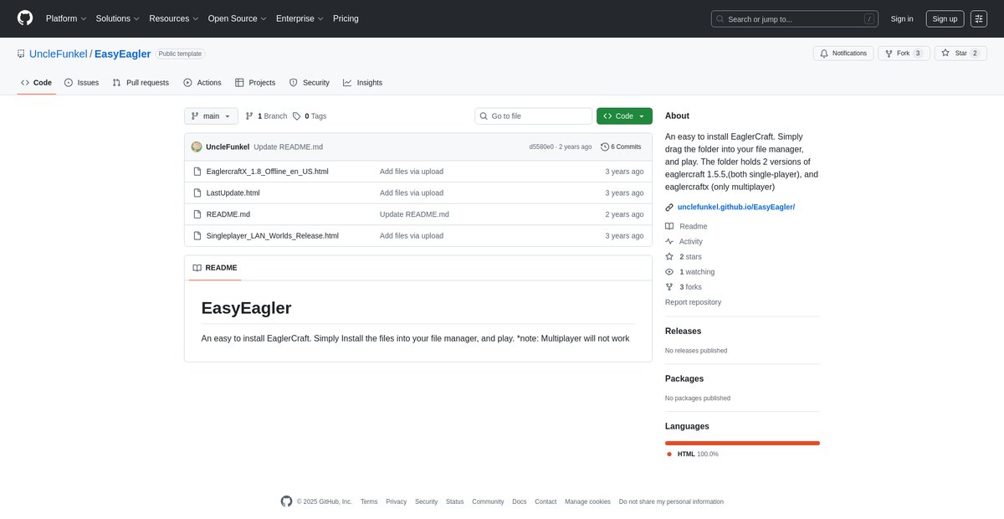Image resolution: width=1004 pixels, height=519 pixels.
Task: Click the orange HTML language bar
Action: pyautogui.click(x=742, y=443)
